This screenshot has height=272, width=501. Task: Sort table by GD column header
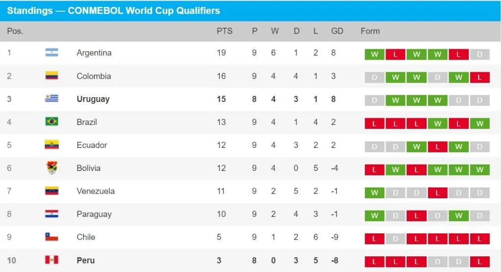coord(337,31)
